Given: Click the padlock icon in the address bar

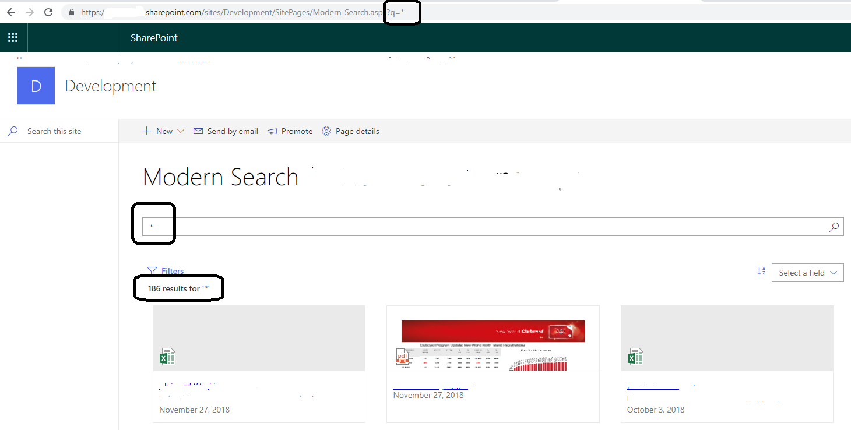Looking at the screenshot, I should click(x=72, y=12).
